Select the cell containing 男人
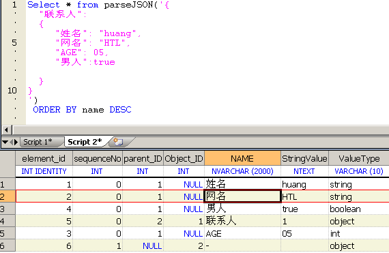 pos(242,209)
